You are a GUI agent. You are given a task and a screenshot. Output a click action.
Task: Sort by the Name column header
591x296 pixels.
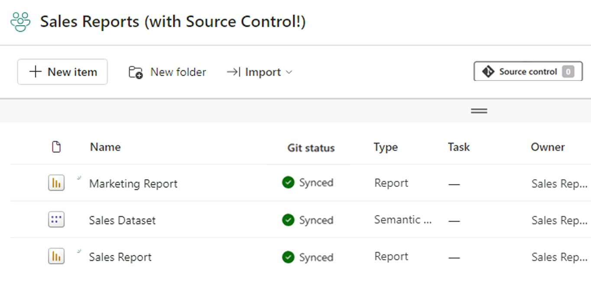[x=105, y=147]
